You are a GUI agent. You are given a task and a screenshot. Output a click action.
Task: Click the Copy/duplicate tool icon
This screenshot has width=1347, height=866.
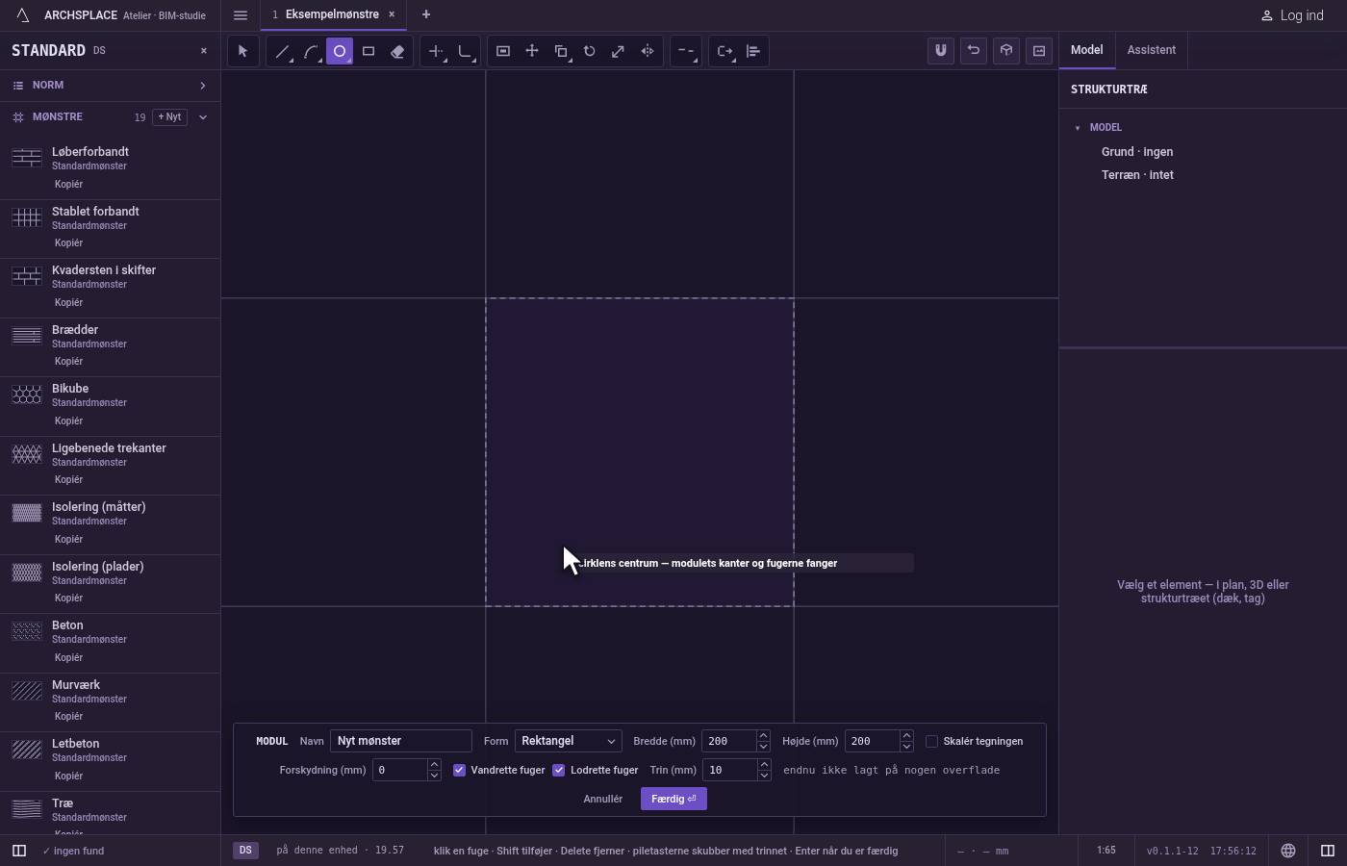pos(561,51)
